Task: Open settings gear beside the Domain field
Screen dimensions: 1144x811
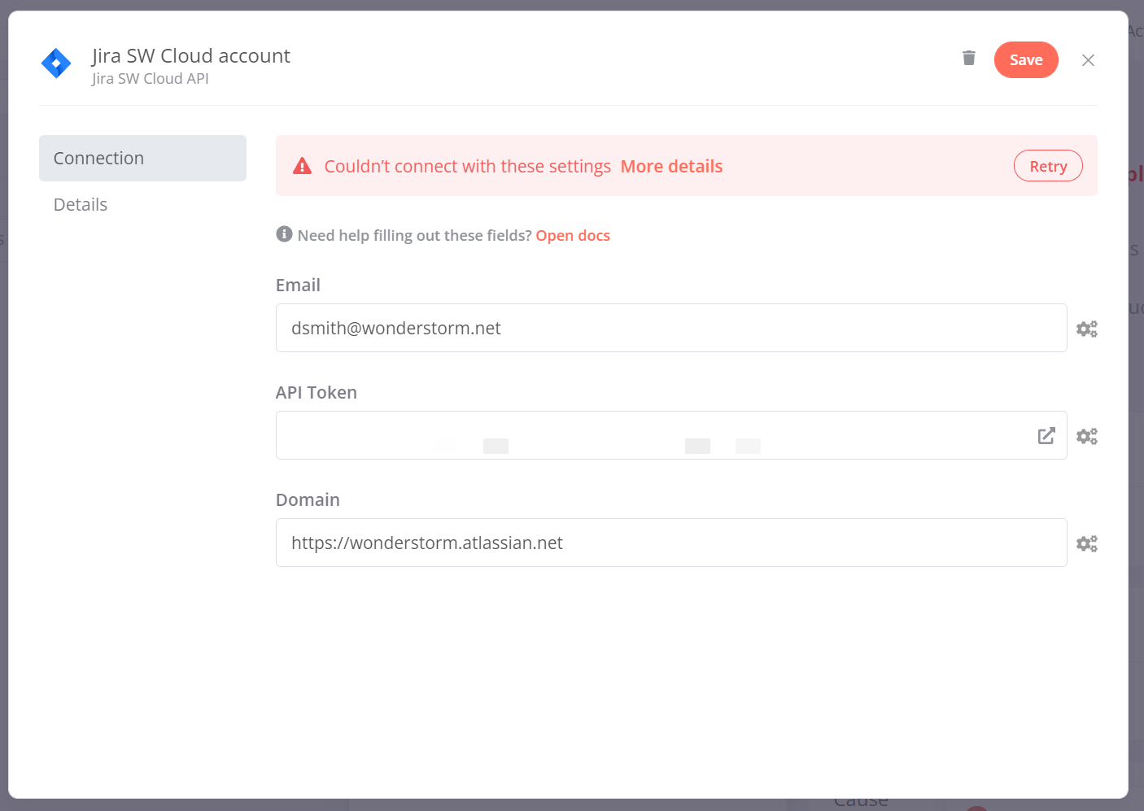Action: tap(1087, 543)
